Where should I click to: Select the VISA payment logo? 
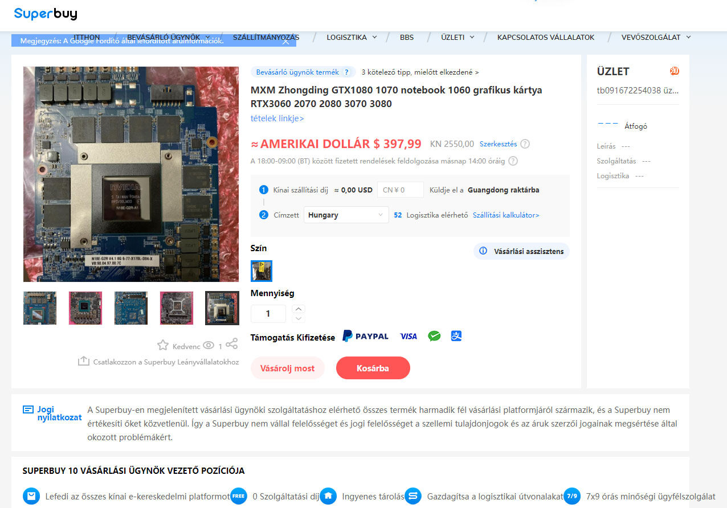click(409, 337)
